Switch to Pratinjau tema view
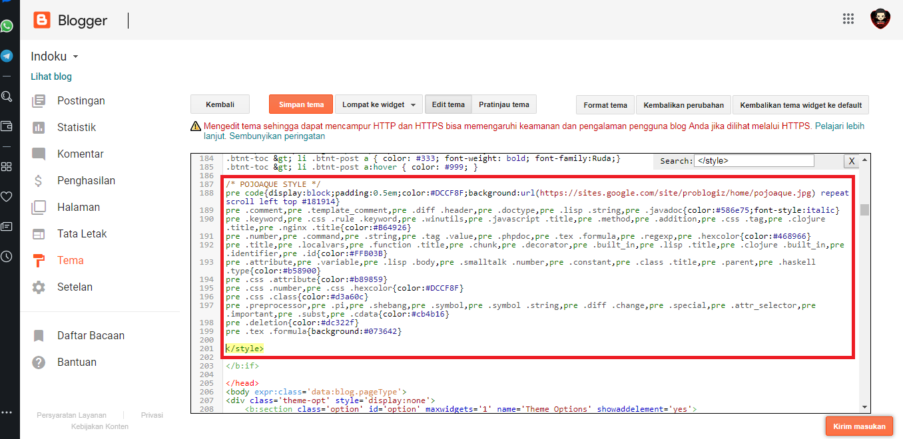903x439 pixels. pos(503,104)
